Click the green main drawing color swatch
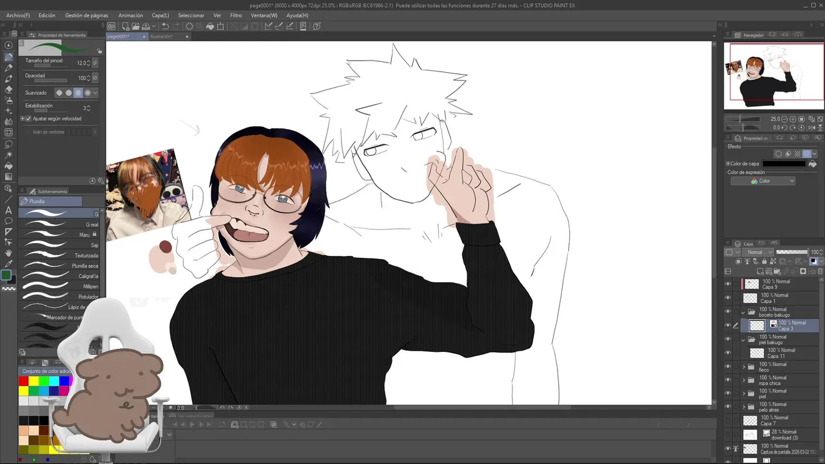This screenshot has height=464, width=825. (6, 276)
